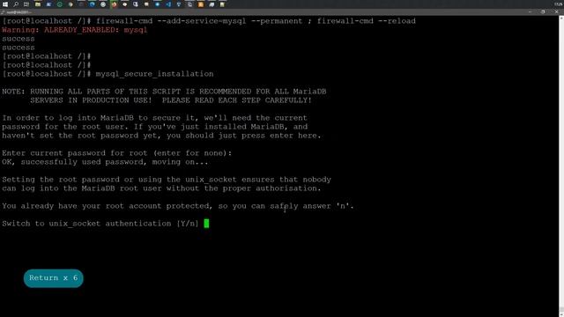Click the taskbar clock
This screenshot has height=317, width=564.
click(x=559, y=4)
